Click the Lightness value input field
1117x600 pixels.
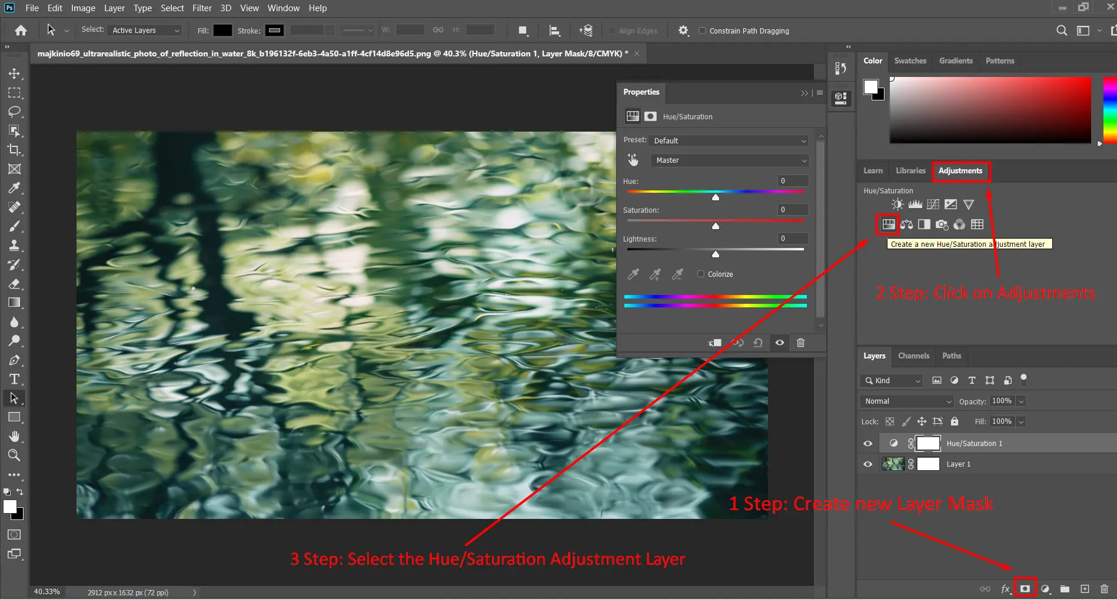(793, 239)
